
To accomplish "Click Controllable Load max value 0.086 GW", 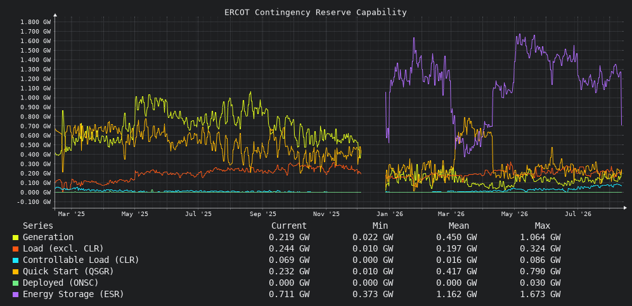I will (x=540, y=260).
